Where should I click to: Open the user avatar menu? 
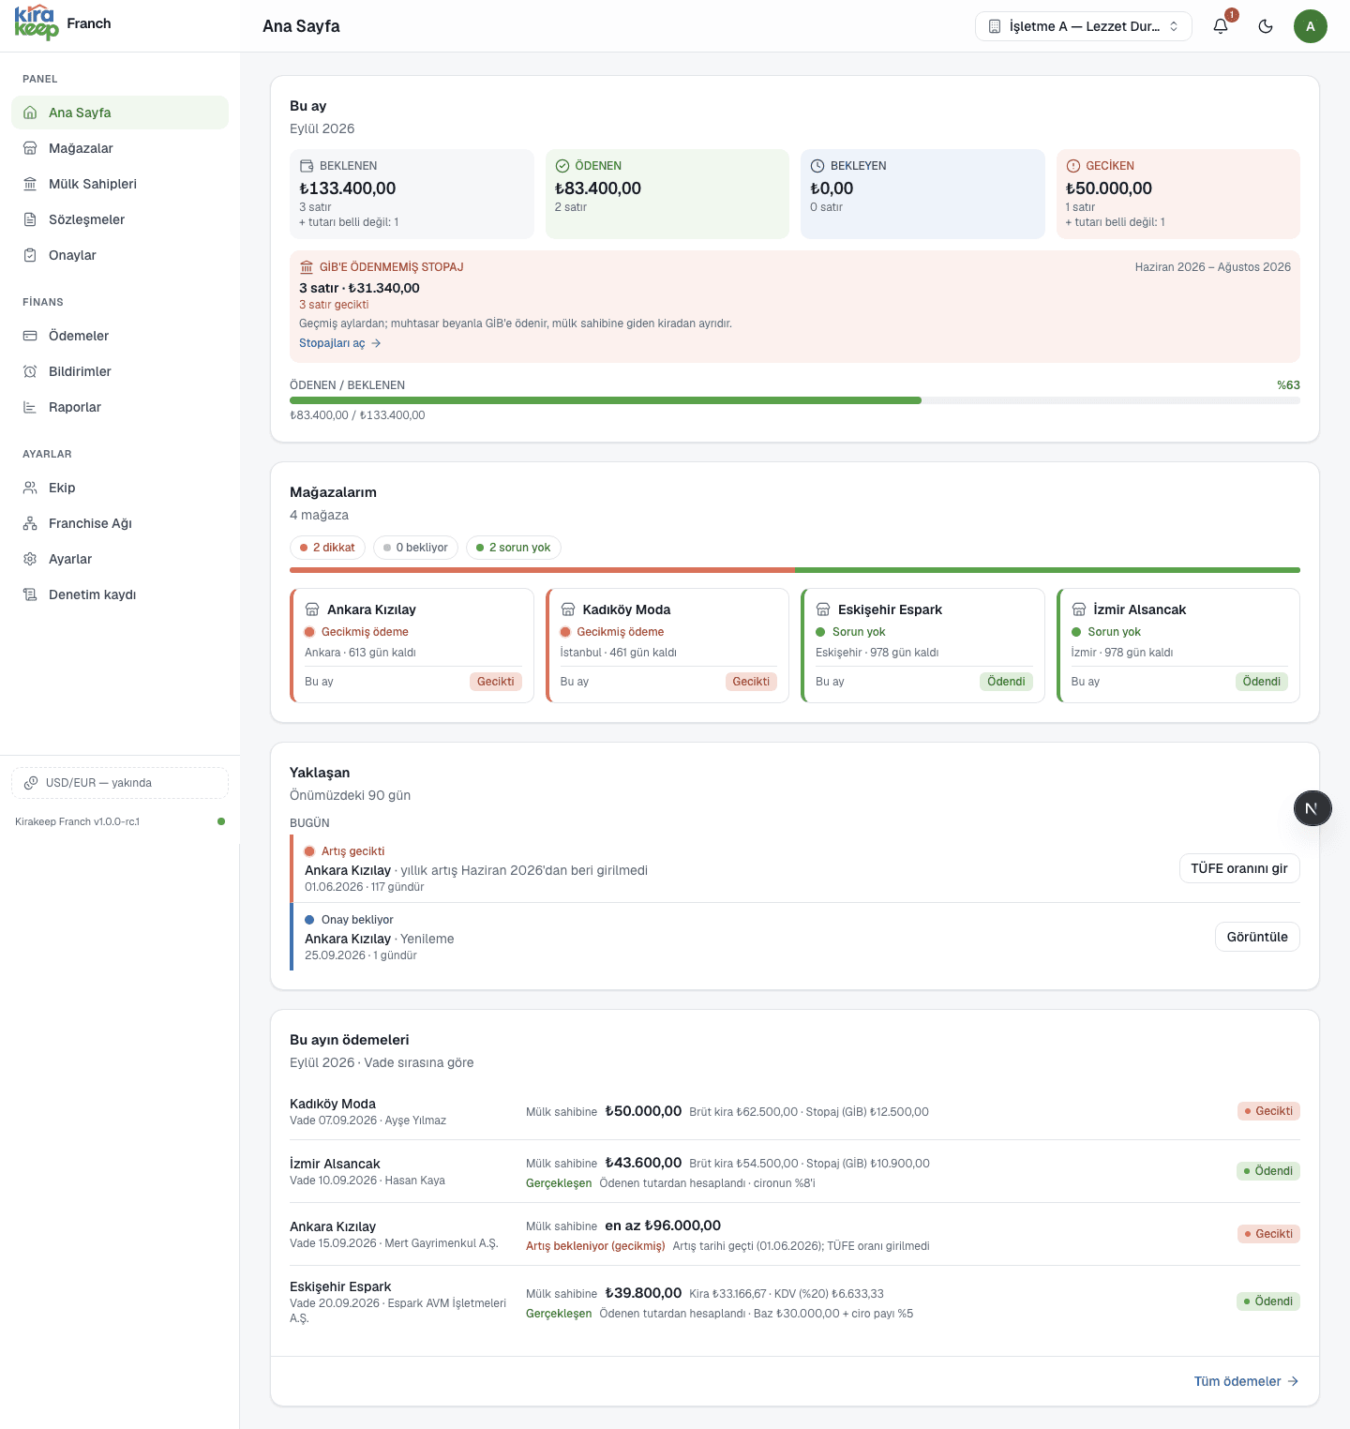pyautogui.click(x=1311, y=26)
